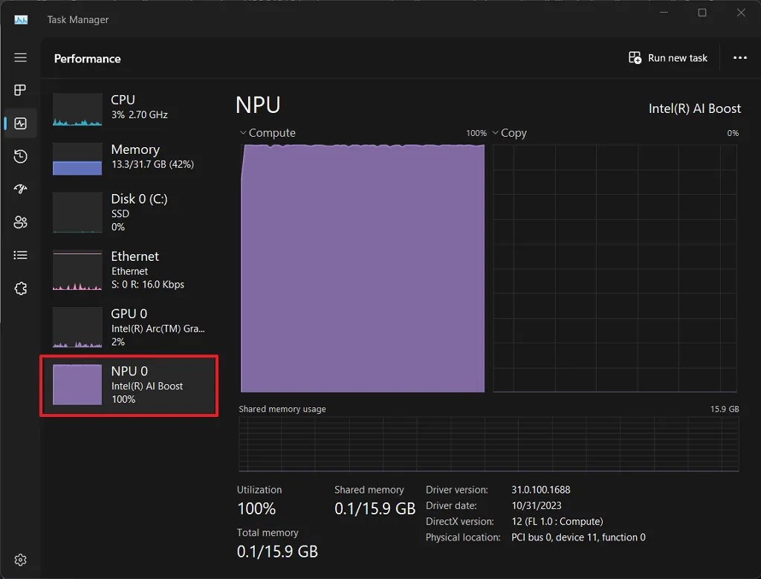Toggle the navigation pane hamburger menu
This screenshot has width=761, height=579.
tap(20, 57)
